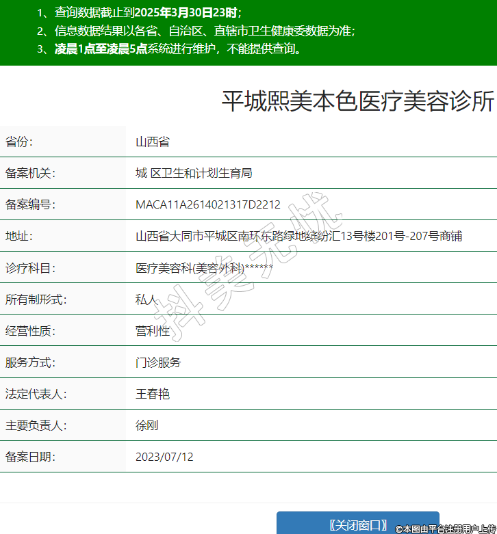Select the record number MACA11A2614021317D2212

pos(208,204)
